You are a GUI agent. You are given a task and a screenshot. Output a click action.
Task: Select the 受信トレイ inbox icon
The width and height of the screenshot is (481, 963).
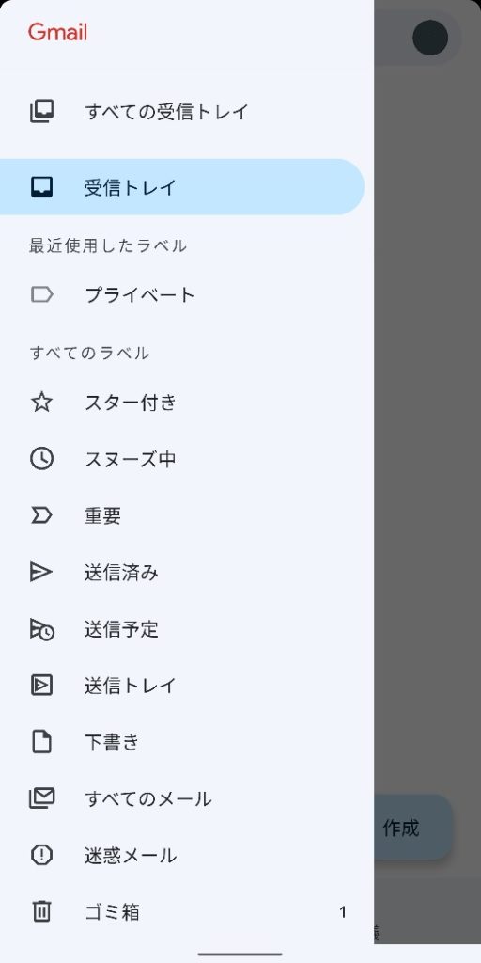[41, 187]
